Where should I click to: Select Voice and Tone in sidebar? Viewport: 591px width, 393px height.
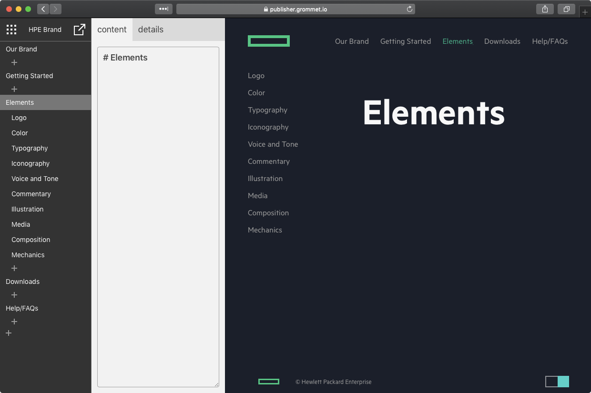(35, 179)
